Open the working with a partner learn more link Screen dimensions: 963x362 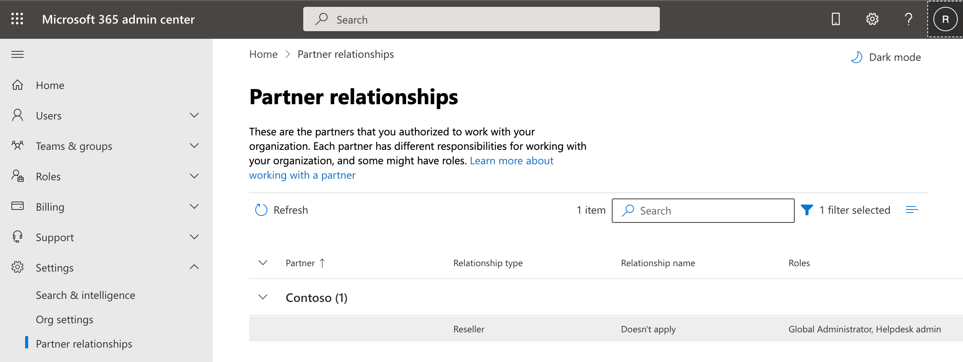coord(302,175)
